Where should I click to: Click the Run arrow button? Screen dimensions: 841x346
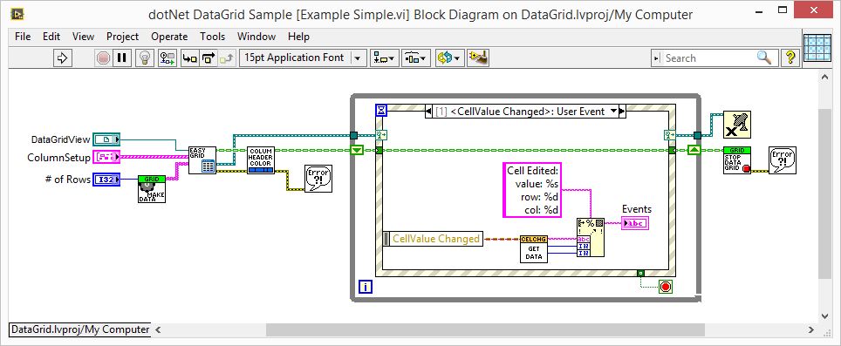[x=63, y=58]
